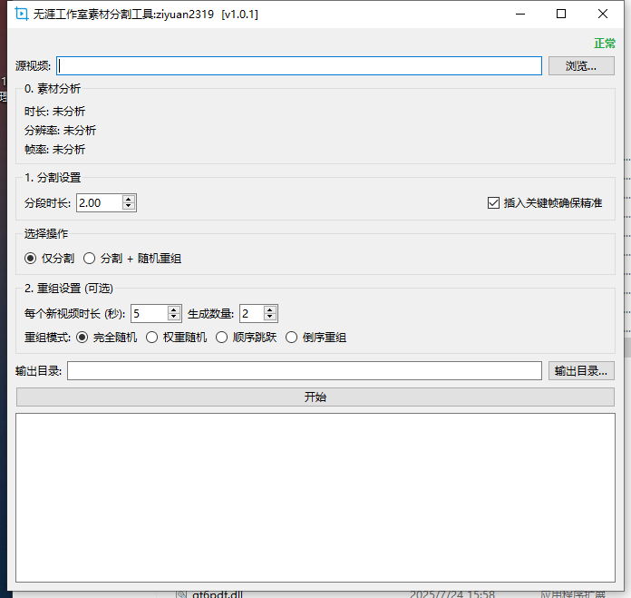631x598 pixels.
Task: Click 浏览... to browse for source video
Action: point(581,66)
